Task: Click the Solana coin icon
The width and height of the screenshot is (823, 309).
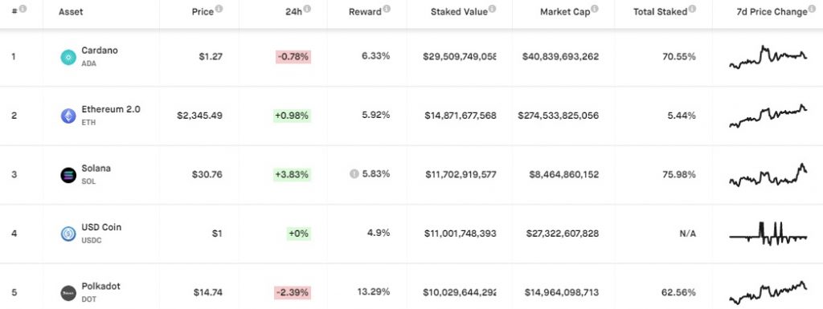Action: click(68, 175)
